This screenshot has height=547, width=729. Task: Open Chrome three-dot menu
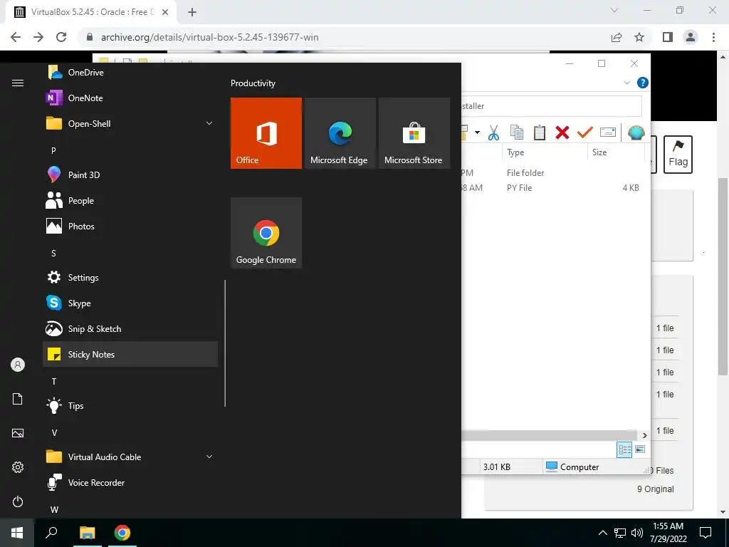pyautogui.click(x=713, y=37)
